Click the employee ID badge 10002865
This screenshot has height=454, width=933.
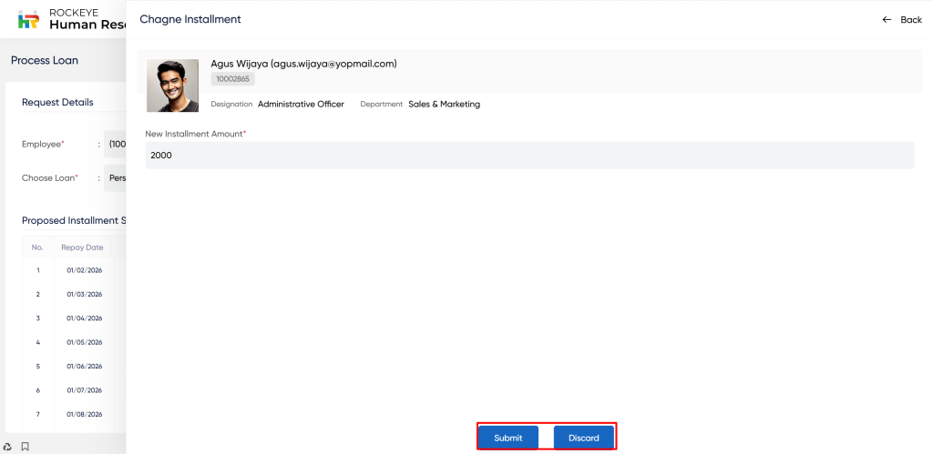coord(232,80)
